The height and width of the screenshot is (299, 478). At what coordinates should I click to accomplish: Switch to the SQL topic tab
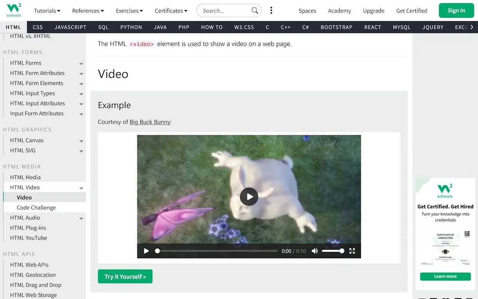[x=103, y=27]
